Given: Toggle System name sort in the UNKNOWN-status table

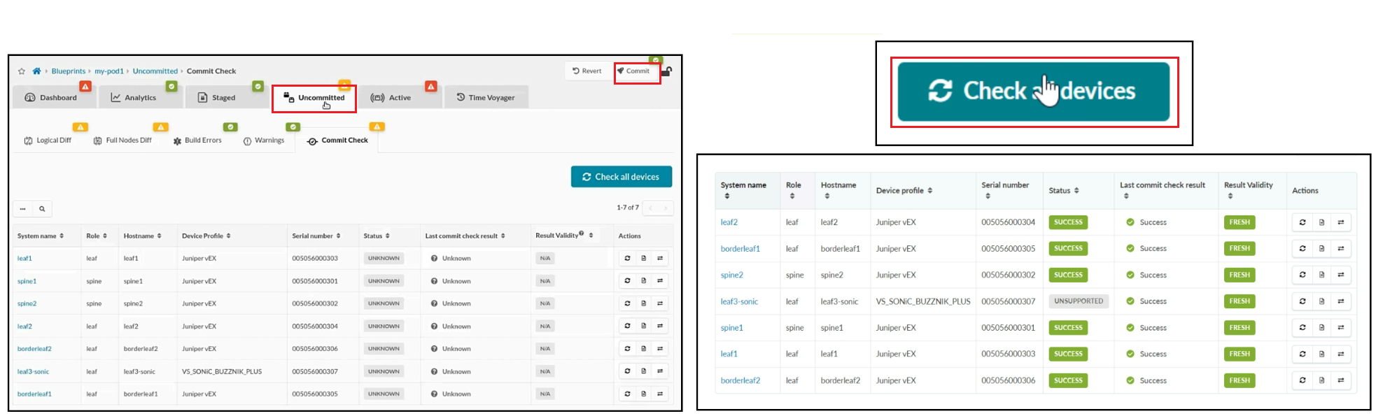Looking at the screenshot, I should [62, 236].
